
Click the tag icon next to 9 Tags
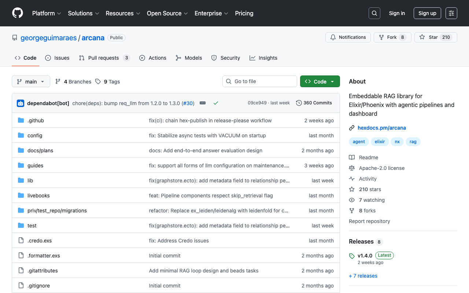click(x=98, y=81)
